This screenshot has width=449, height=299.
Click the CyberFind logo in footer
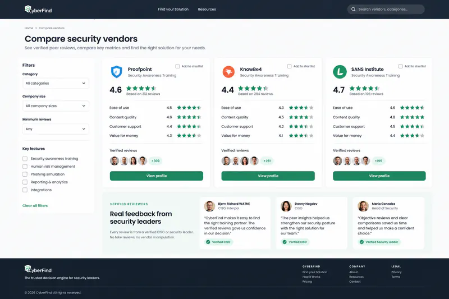[38, 269]
